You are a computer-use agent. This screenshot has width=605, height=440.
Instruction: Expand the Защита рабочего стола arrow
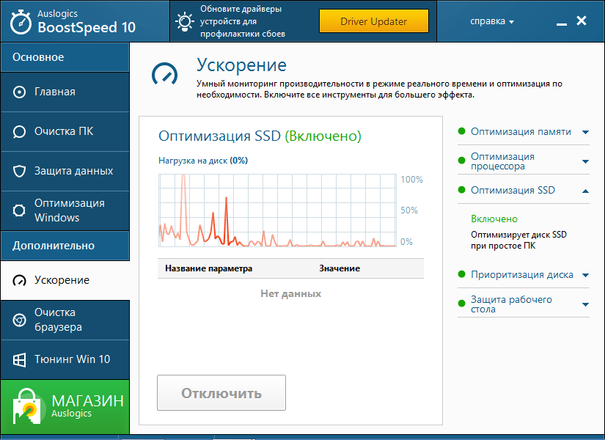pyautogui.click(x=585, y=304)
